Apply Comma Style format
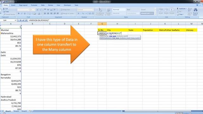 (x=86, y=14)
